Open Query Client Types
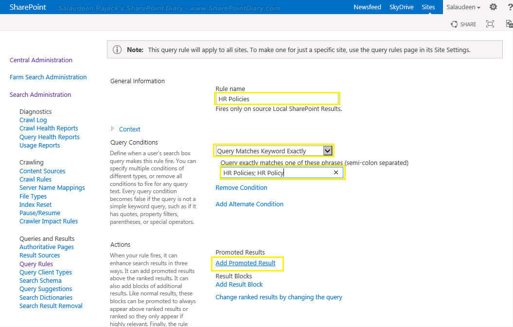Viewport: 513px width, 327px height. click(46, 272)
